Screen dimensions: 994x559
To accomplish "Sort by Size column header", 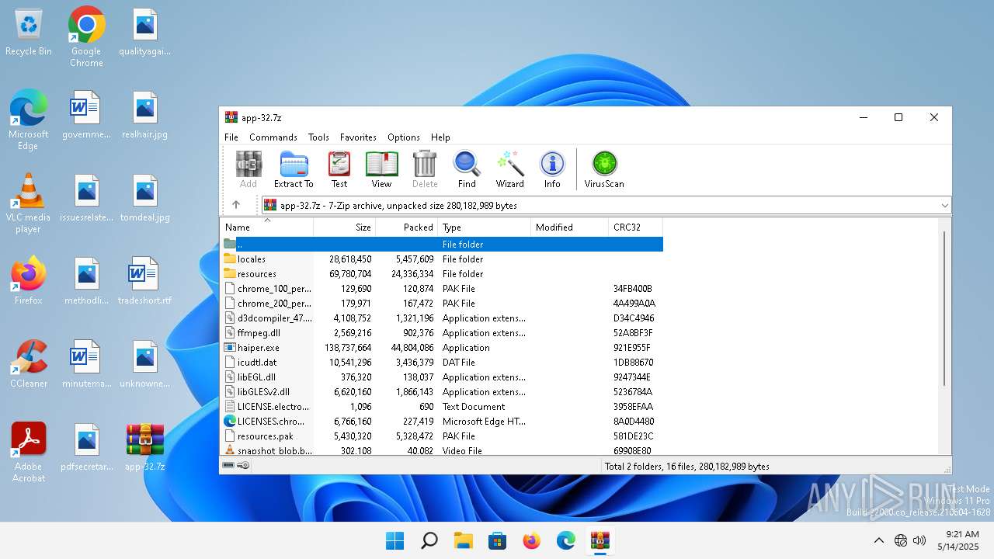I will click(345, 227).
